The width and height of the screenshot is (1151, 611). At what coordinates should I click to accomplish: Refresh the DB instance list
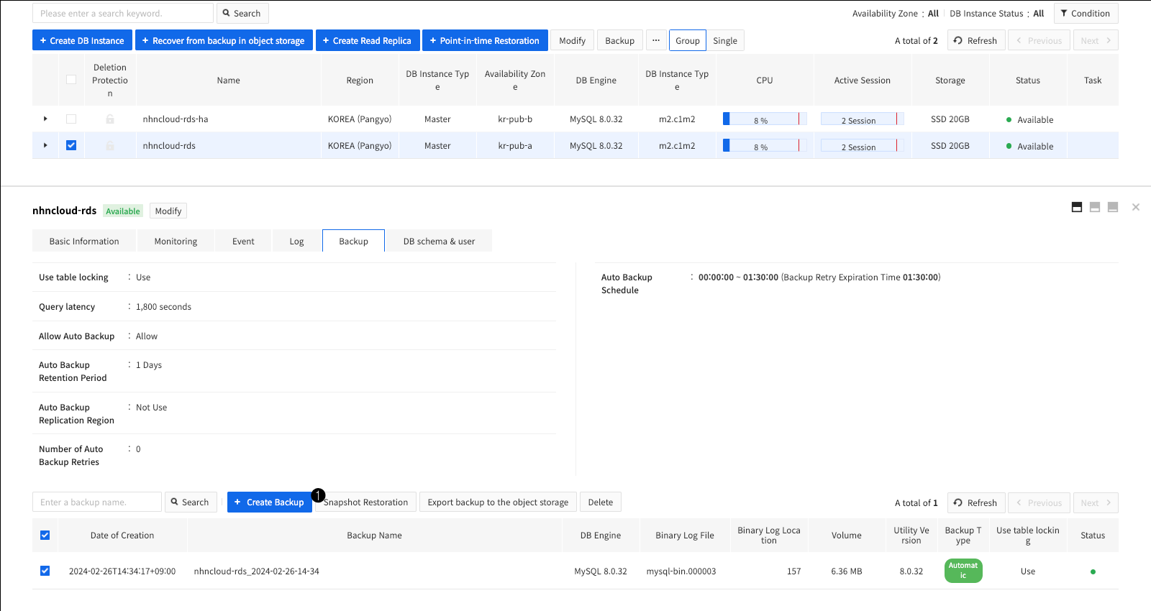pos(975,40)
